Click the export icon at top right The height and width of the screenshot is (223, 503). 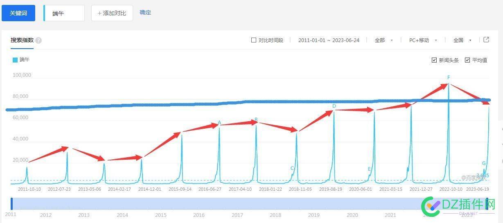pyautogui.click(x=486, y=40)
